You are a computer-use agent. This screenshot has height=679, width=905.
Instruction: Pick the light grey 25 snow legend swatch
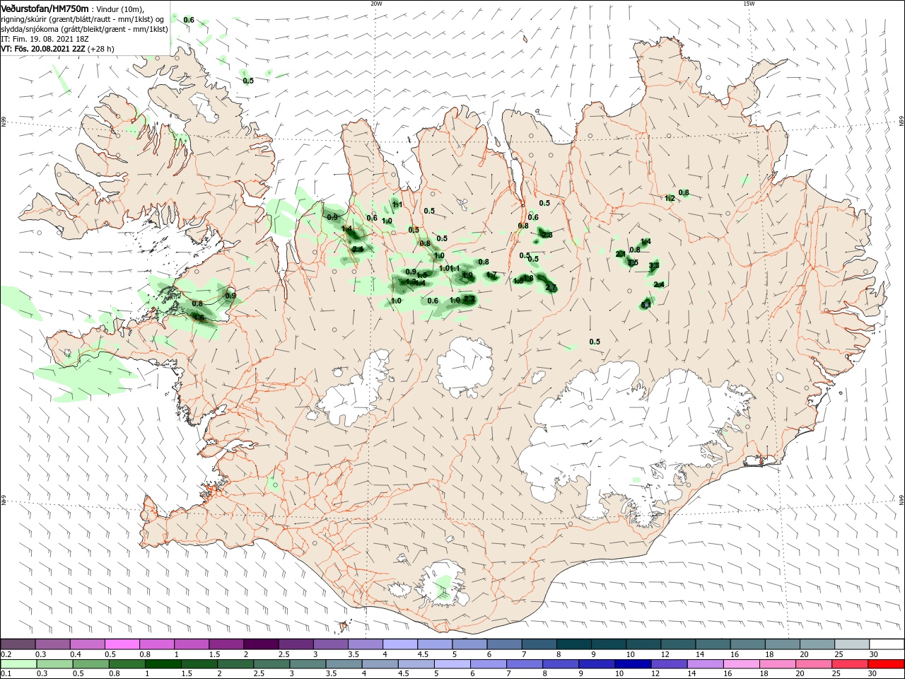point(852,644)
